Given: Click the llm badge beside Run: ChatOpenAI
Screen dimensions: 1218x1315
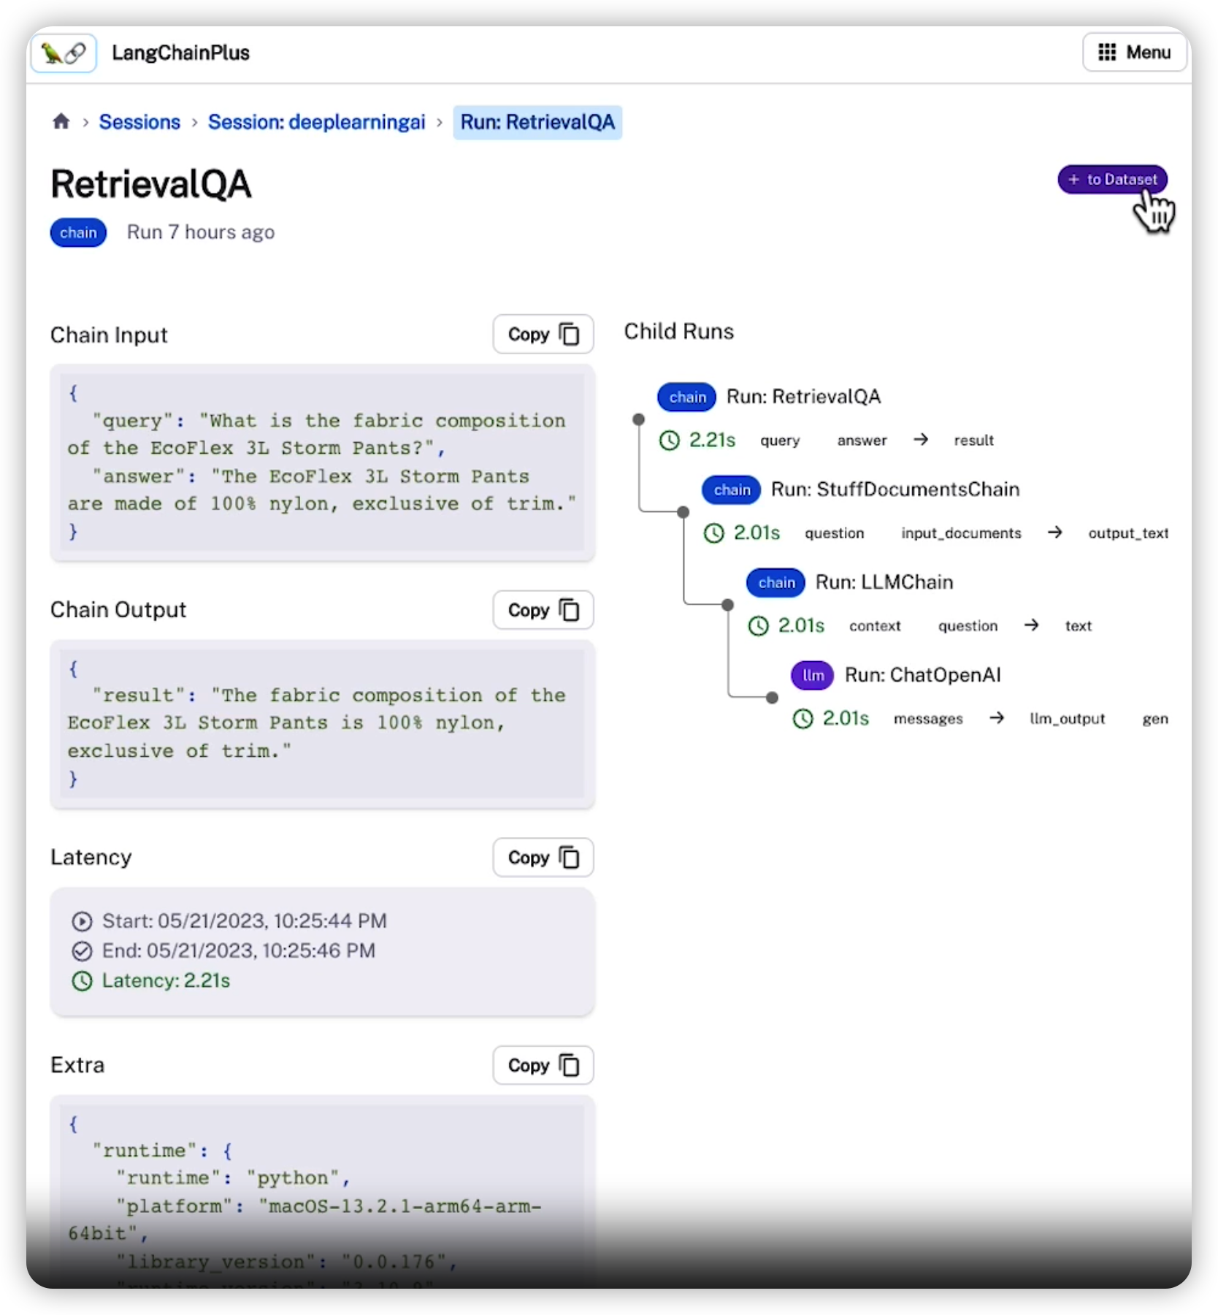Looking at the screenshot, I should (x=813, y=675).
